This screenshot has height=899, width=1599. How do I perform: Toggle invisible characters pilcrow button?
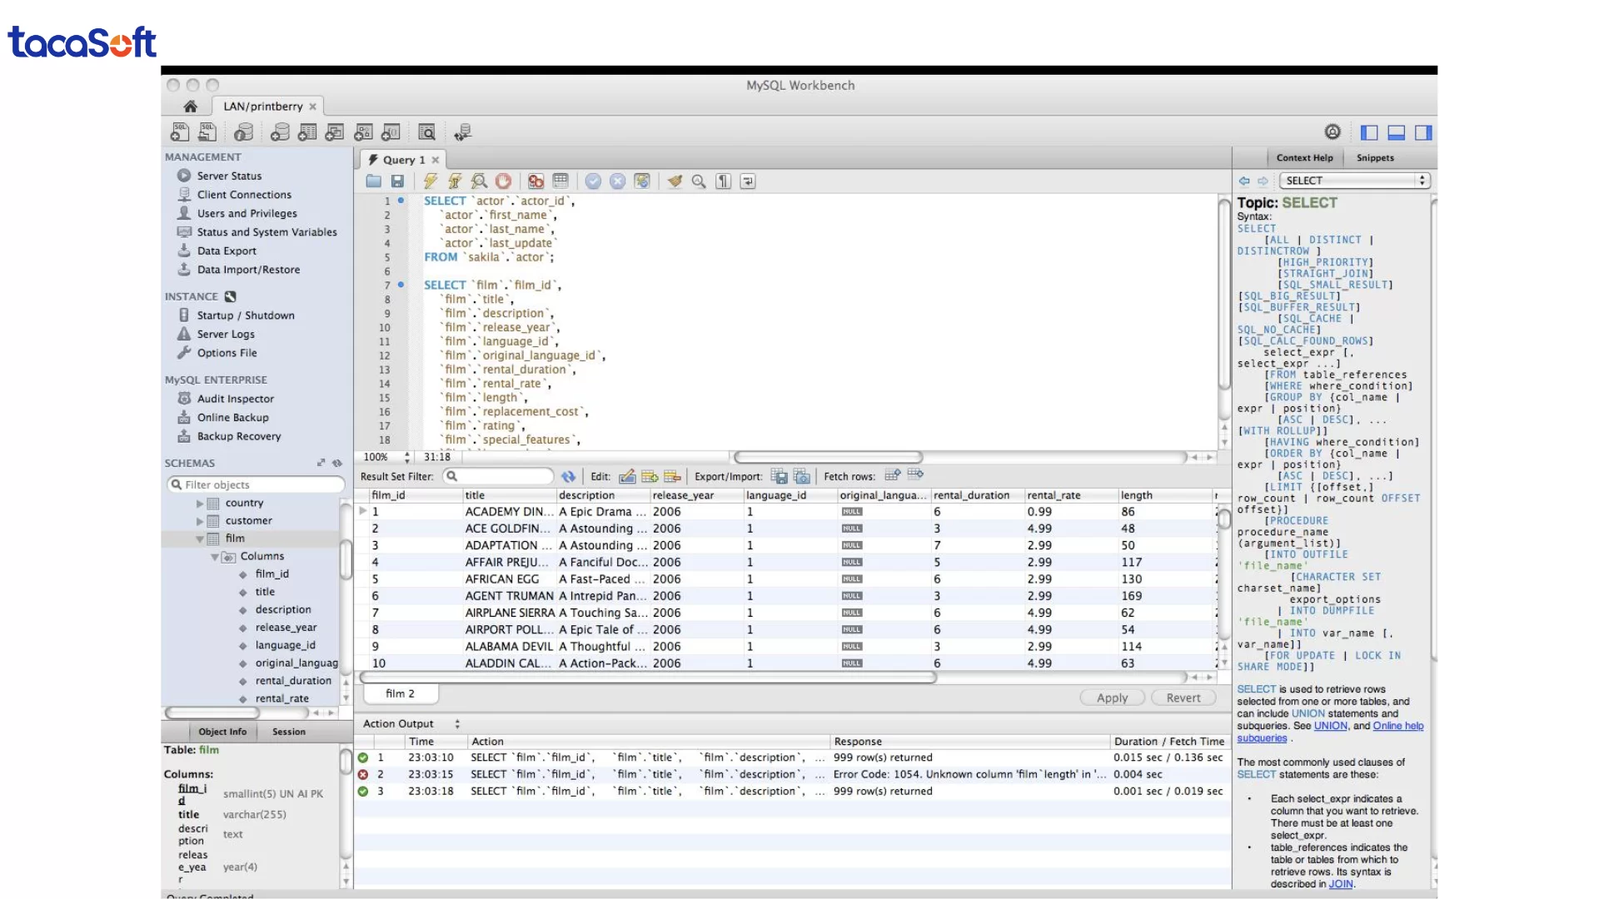point(723,181)
